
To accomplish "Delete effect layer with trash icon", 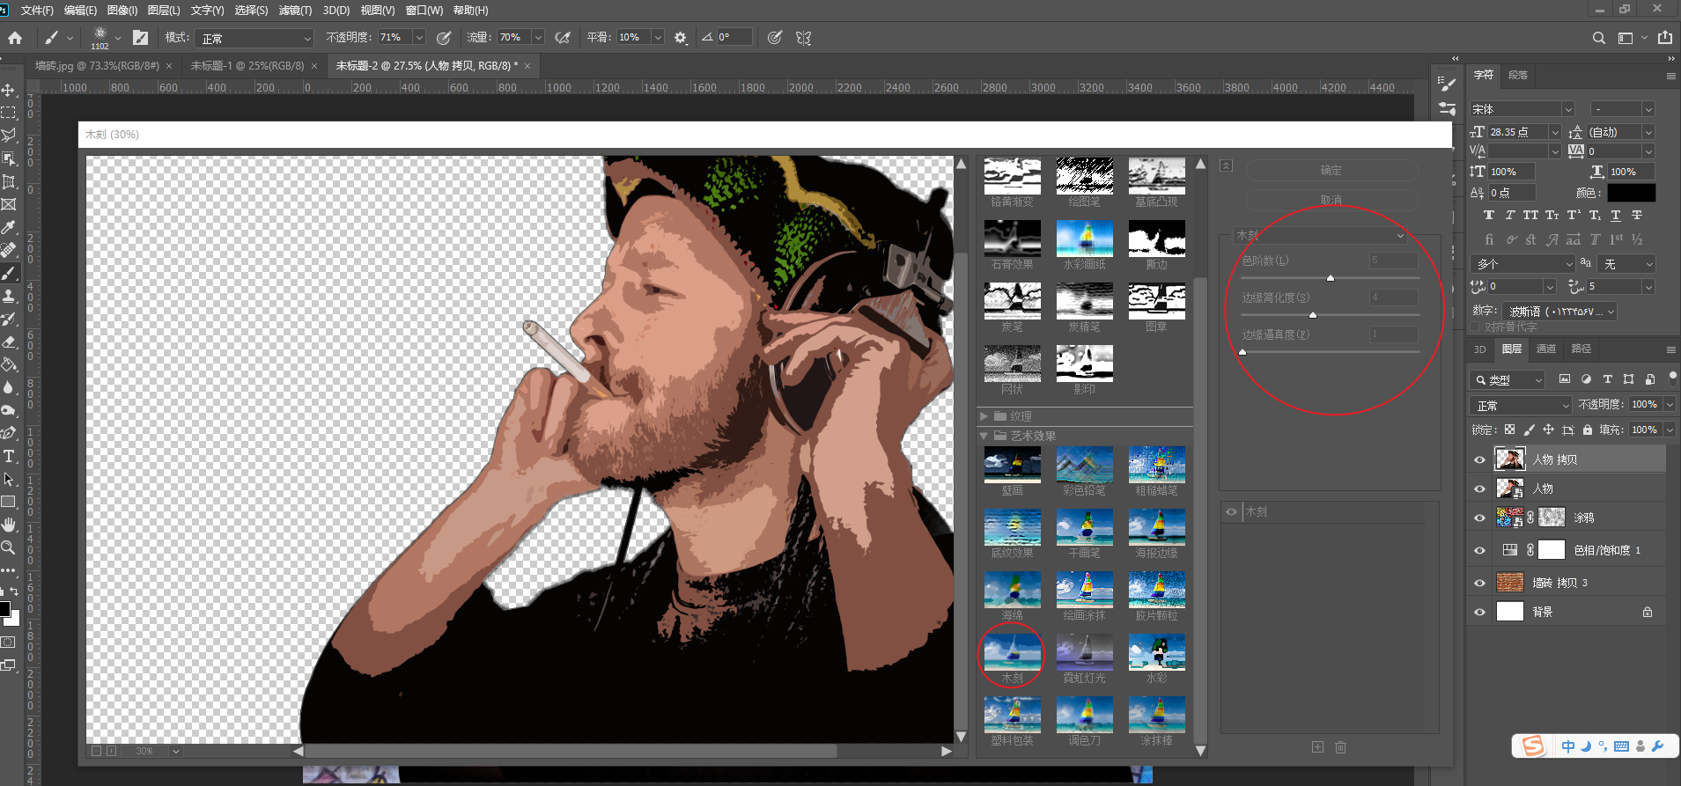I will [x=1340, y=747].
